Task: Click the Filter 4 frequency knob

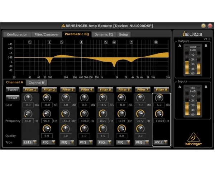Action: [84, 114]
